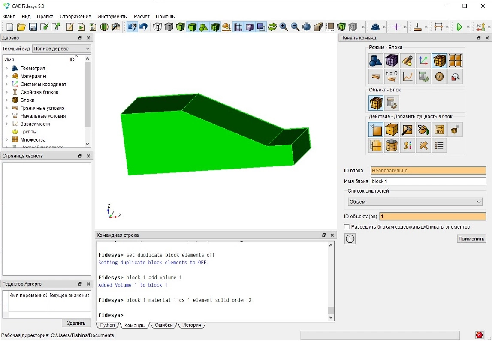Enable allowing blocks to contain duplicate elements
The height and width of the screenshot is (341, 492).
[347, 227]
